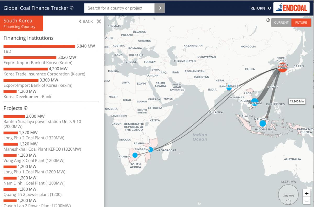Click the info icon beside Global Coal Finance Tracker
The width and height of the screenshot is (314, 207).
pyautogui.click(x=72, y=8)
